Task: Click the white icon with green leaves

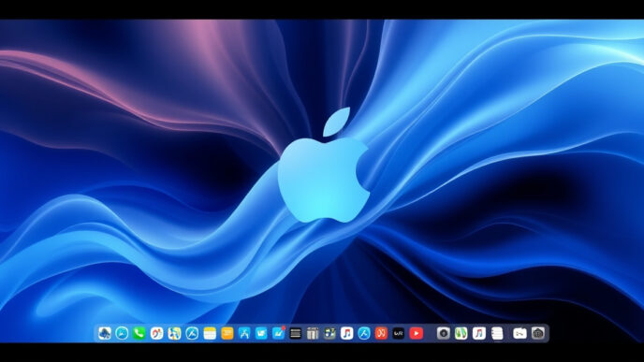Action: [x=461, y=333]
